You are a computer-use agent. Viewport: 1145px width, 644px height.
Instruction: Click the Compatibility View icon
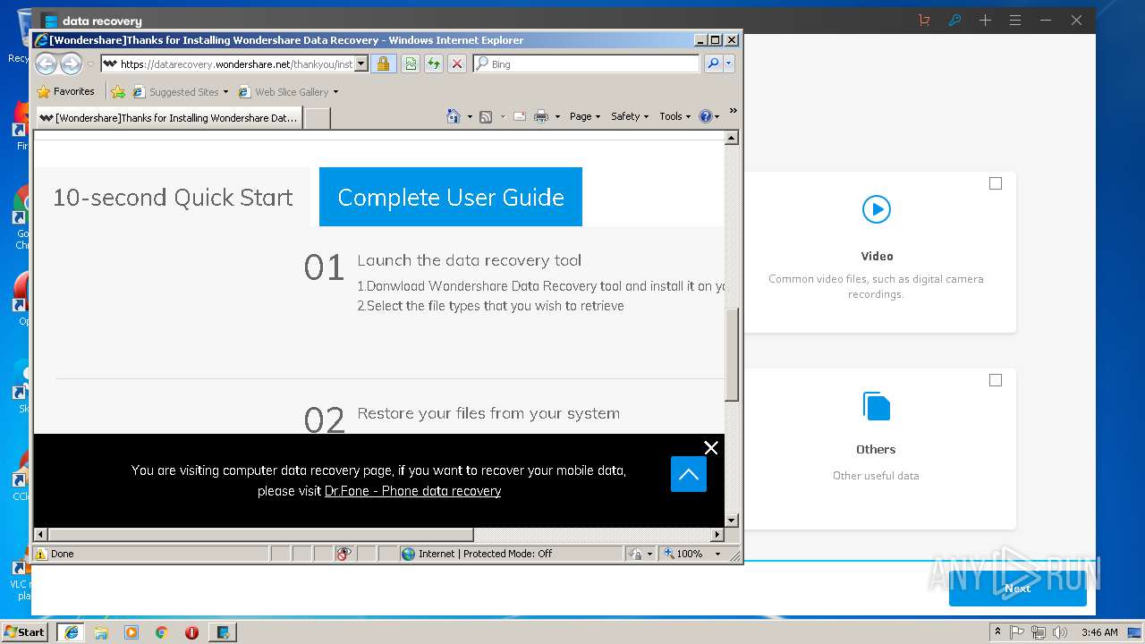(x=411, y=64)
